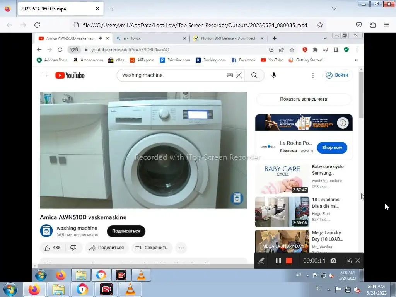Image resolution: width=396 pixels, height=297 pixels.
Task: Open the YouTube guide hamburger menu
Action: pos(44,75)
